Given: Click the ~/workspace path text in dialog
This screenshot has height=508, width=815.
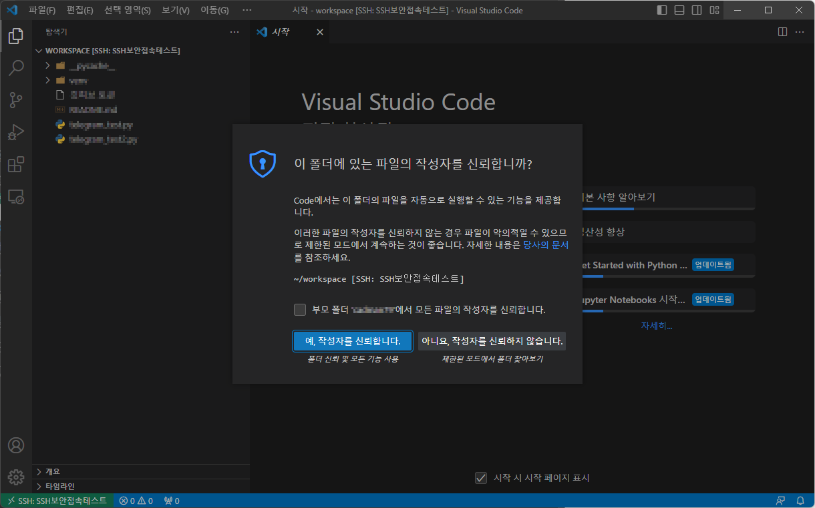Looking at the screenshot, I should pyautogui.click(x=379, y=278).
